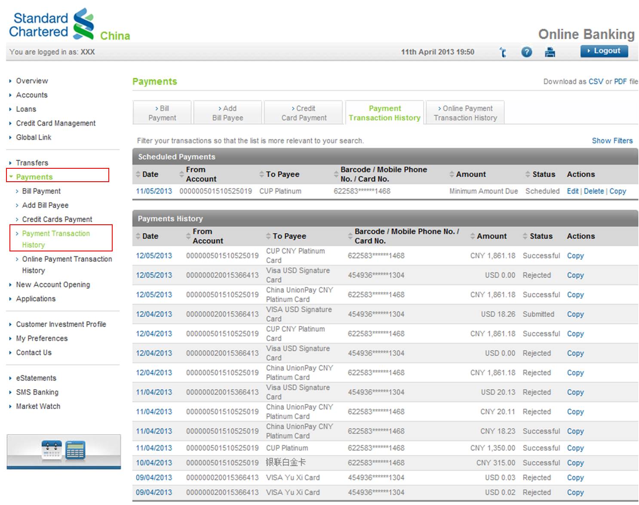Download transactions as CSV
This screenshot has height=505, width=639.
[596, 81]
